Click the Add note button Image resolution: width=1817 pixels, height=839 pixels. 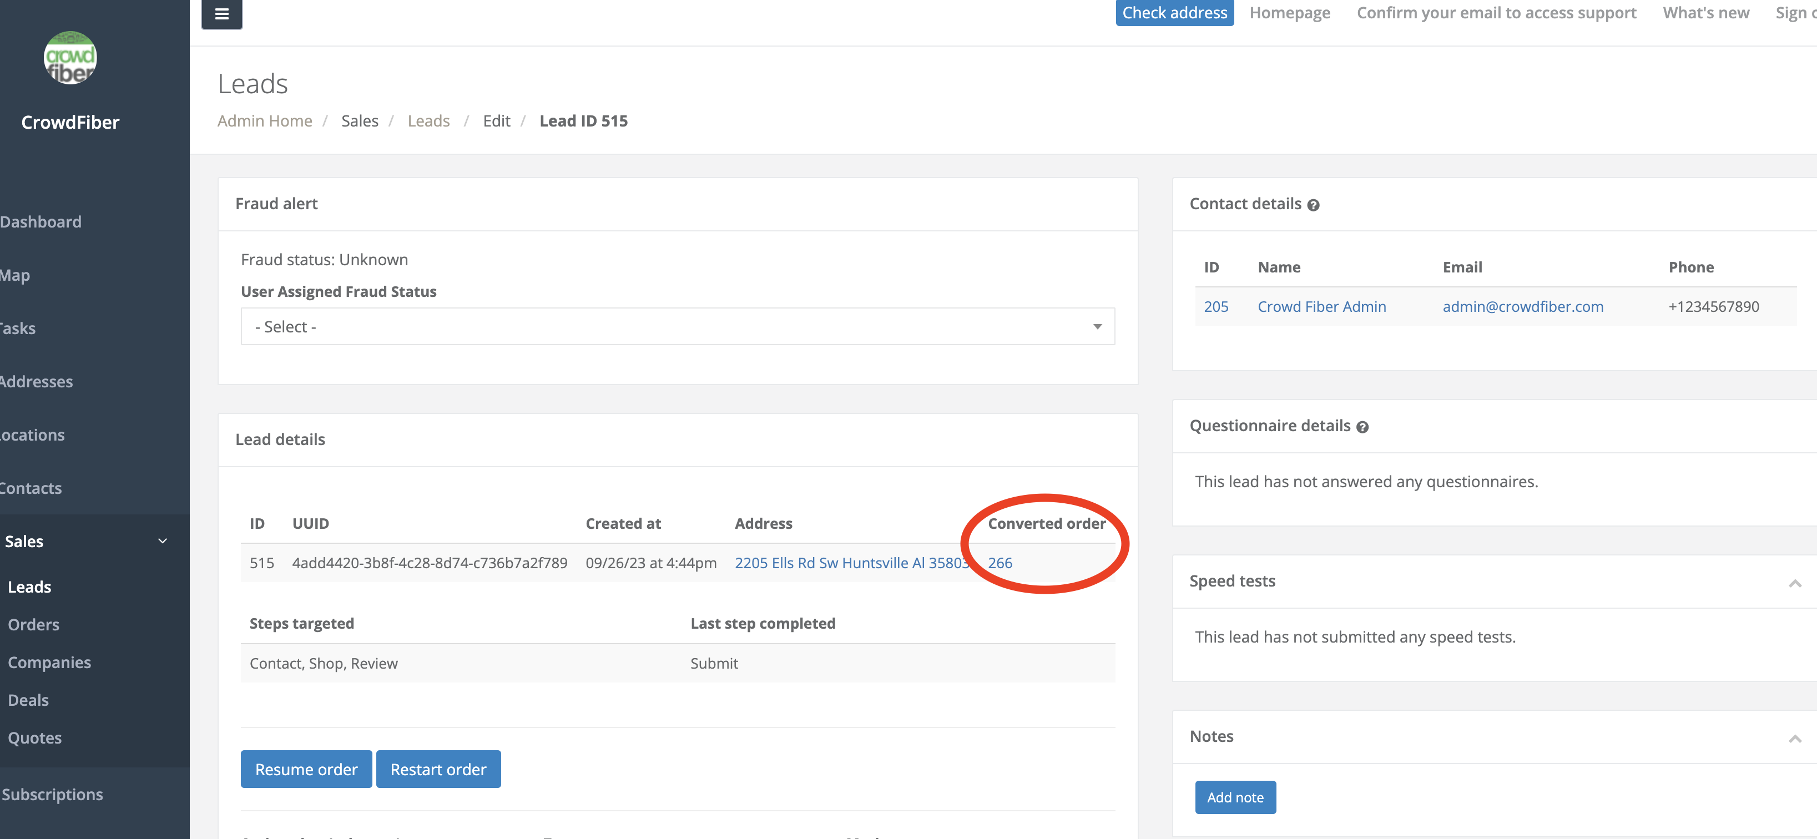[x=1234, y=797]
